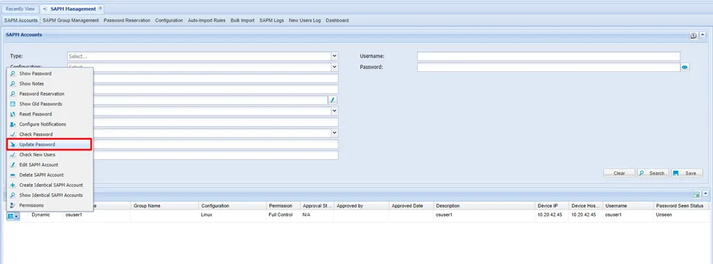Sort by the Configuration column header

tap(232, 206)
